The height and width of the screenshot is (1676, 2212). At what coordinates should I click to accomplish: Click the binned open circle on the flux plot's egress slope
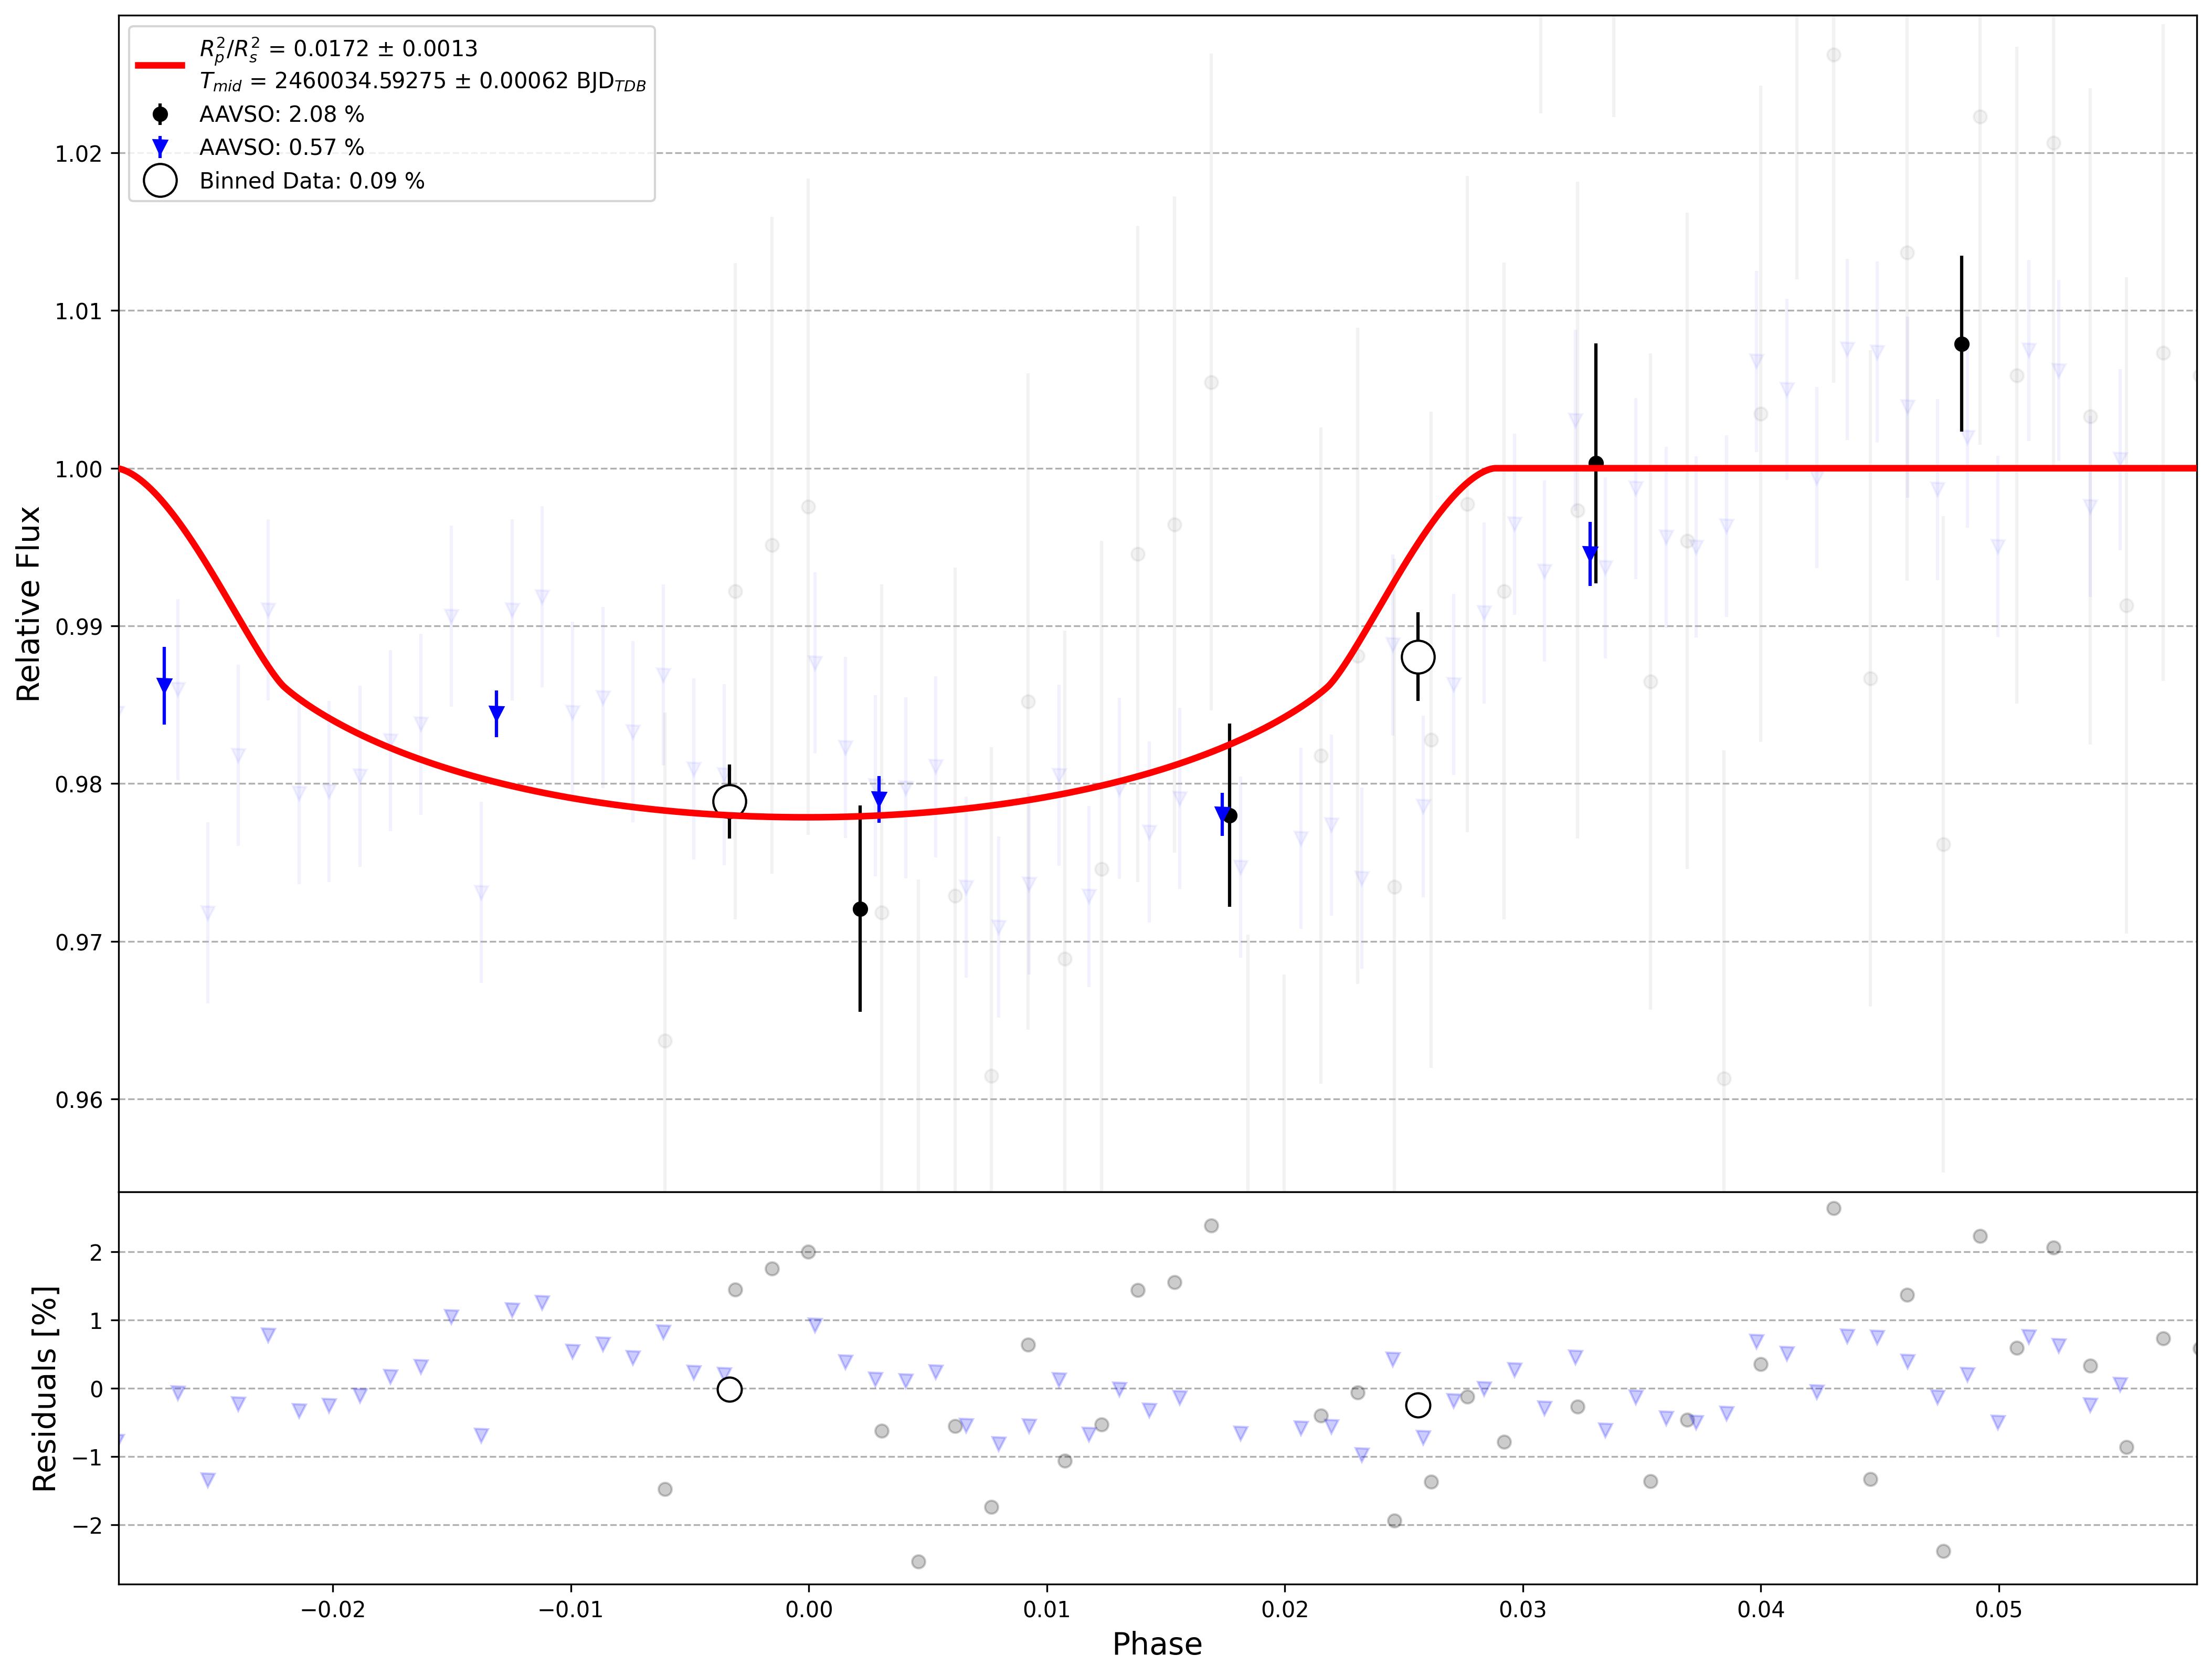coord(1418,657)
